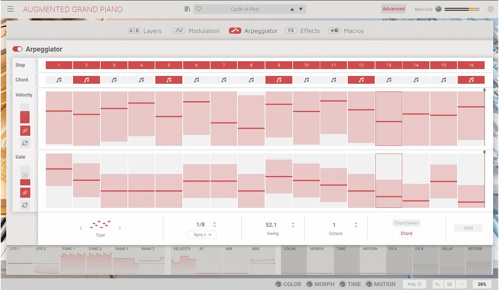Set velocity bar for step 7
Screen dimensions: 499x290
click(x=224, y=118)
